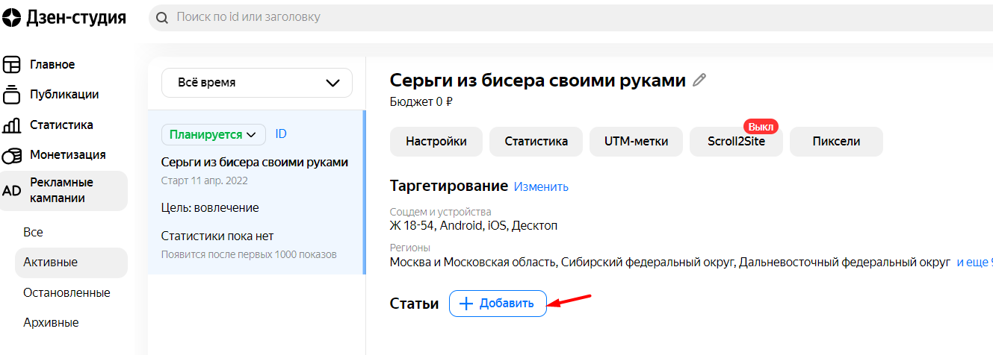This screenshot has width=993, height=355.
Task: Show Остановленные campaigns
Action: [x=66, y=293]
